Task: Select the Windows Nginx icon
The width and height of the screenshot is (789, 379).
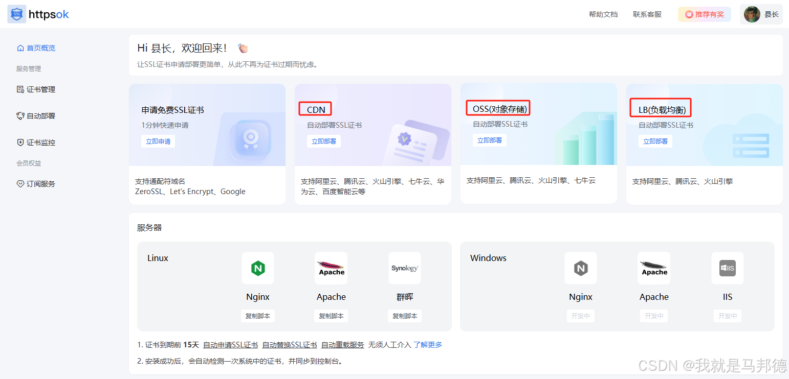Action: [581, 268]
